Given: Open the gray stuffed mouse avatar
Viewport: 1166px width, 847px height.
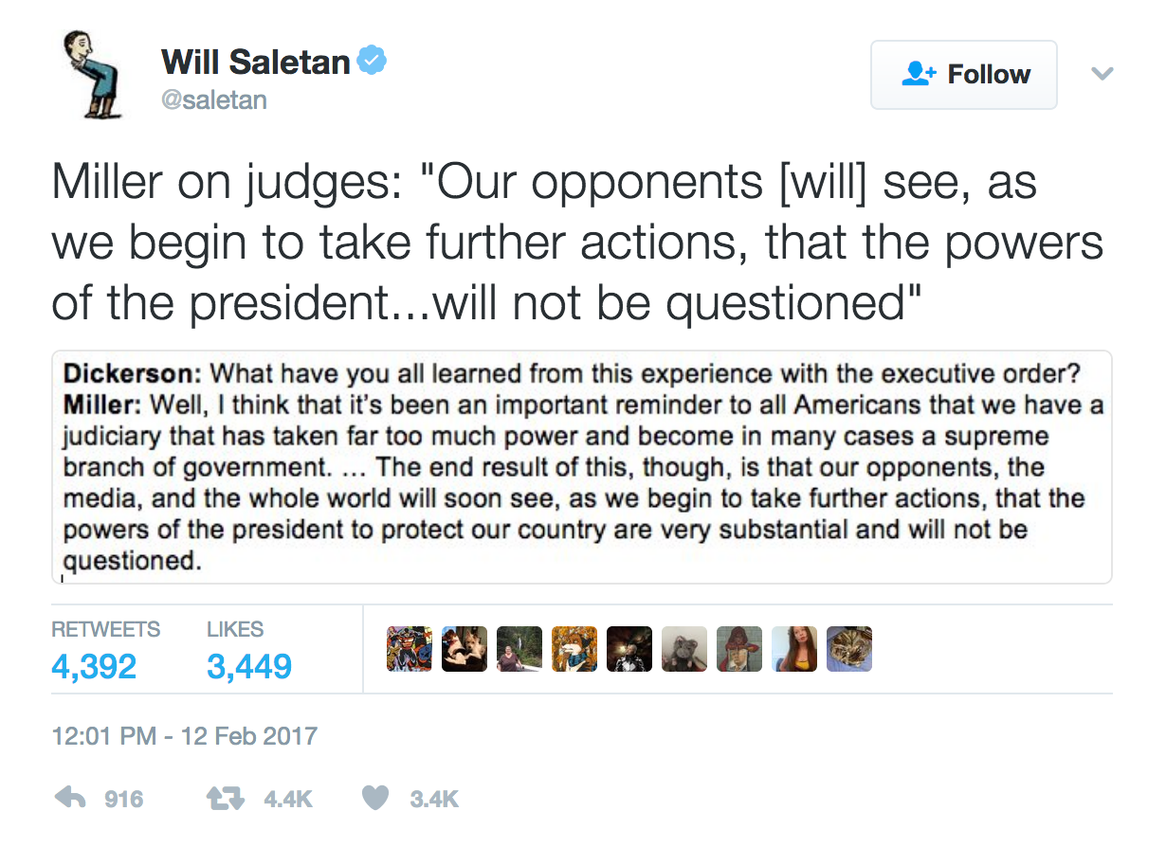Looking at the screenshot, I should pos(684,649).
